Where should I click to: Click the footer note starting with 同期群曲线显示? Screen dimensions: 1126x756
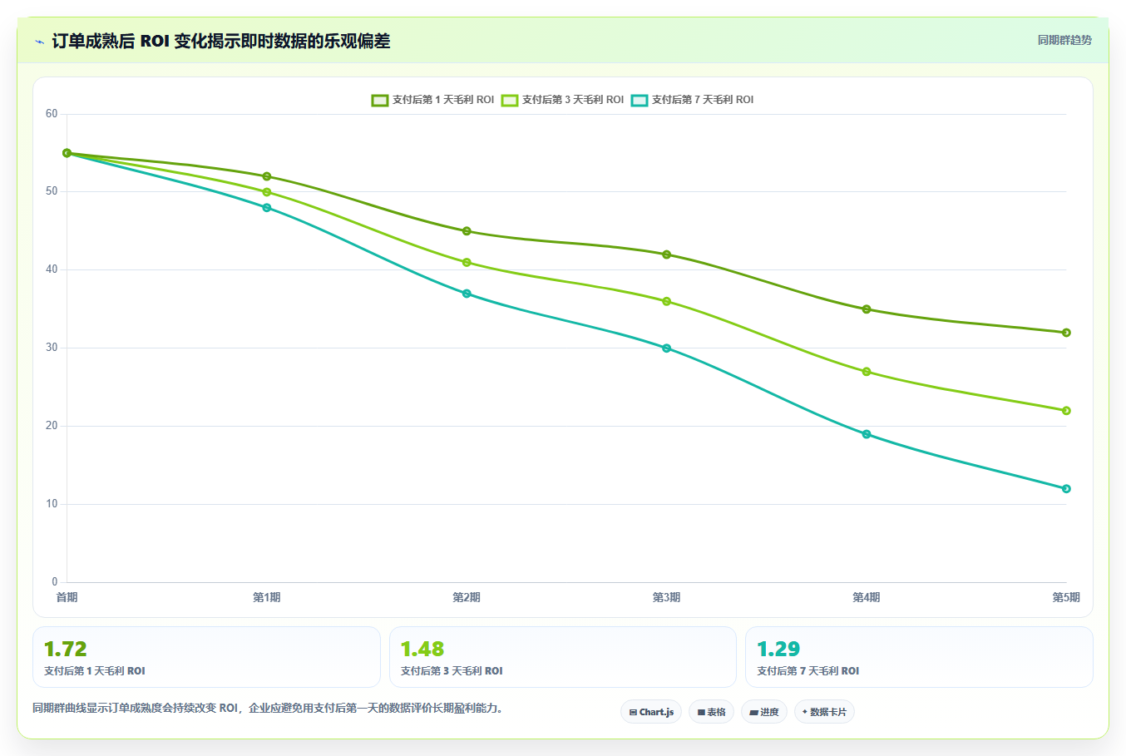[x=269, y=709]
